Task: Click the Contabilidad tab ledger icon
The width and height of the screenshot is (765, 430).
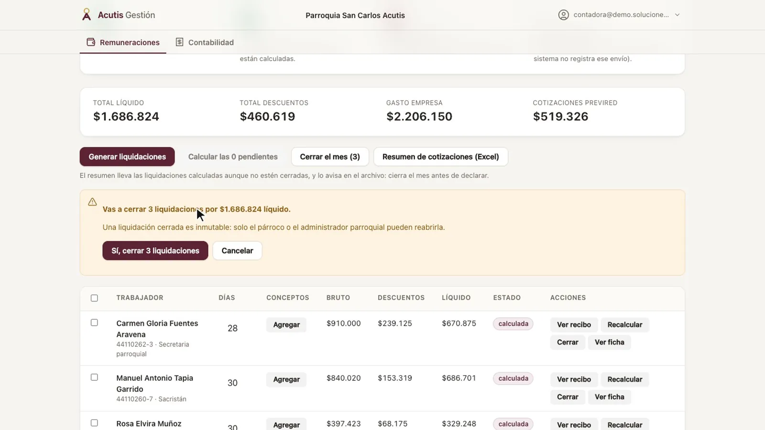Action: point(179,42)
